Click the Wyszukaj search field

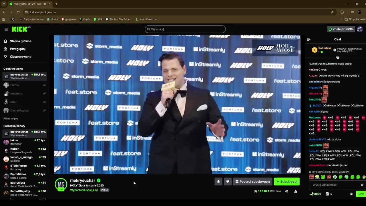(185, 29)
